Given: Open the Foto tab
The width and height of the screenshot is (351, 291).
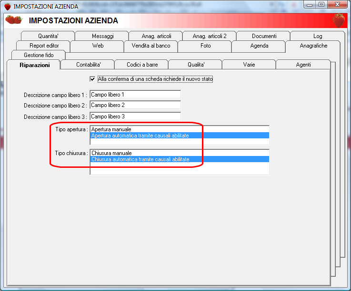Looking at the screenshot, I should click(205, 46).
